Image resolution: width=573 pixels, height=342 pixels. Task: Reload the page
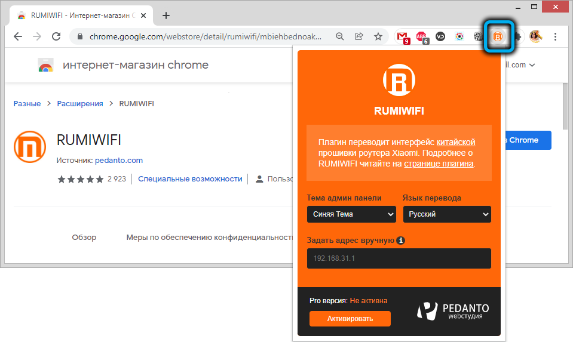[x=56, y=36]
